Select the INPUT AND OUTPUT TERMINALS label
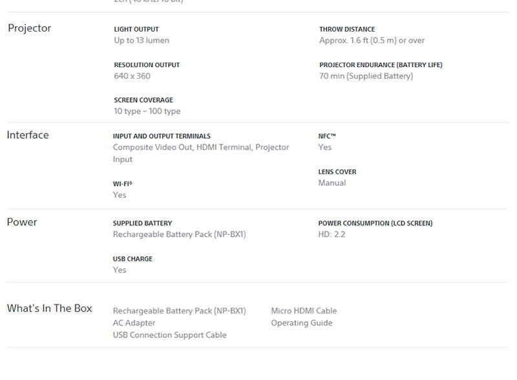 click(x=162, y=137)
